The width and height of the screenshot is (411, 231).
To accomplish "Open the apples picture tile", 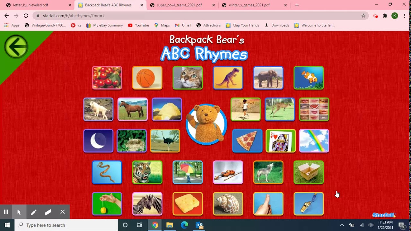I will pos(107,78).
